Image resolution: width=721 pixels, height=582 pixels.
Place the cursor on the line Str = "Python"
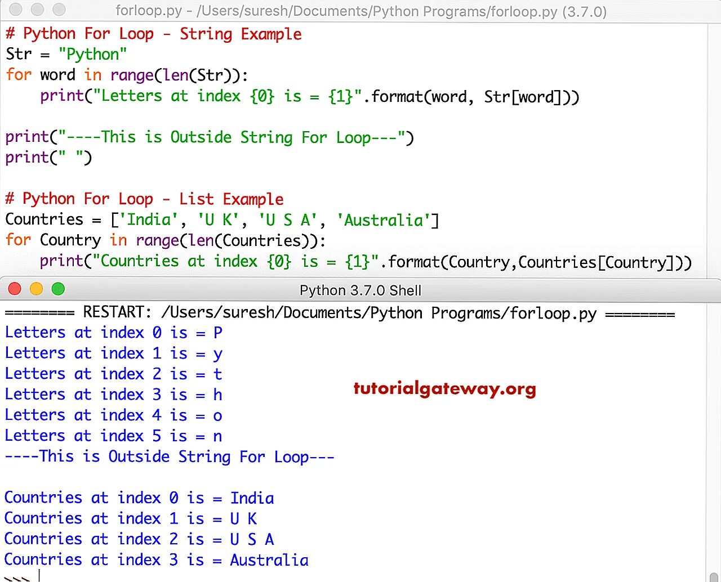(66, 55)
